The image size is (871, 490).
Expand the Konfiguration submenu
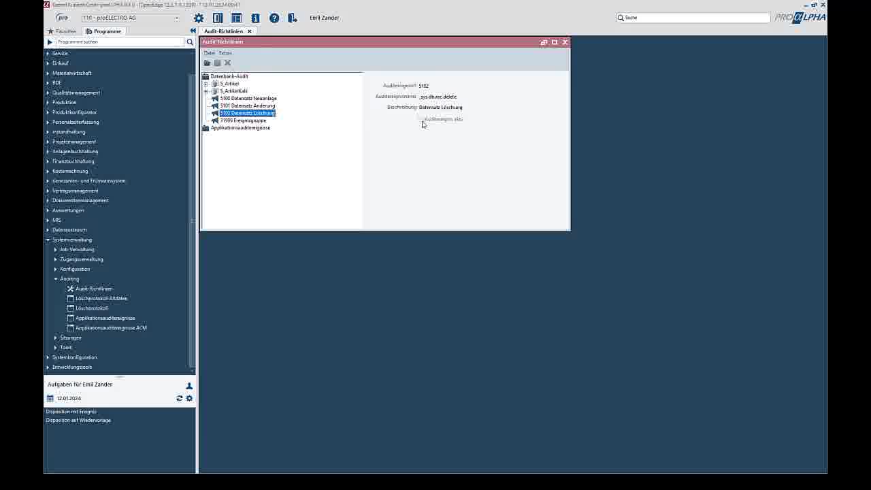tap(56, 269)
